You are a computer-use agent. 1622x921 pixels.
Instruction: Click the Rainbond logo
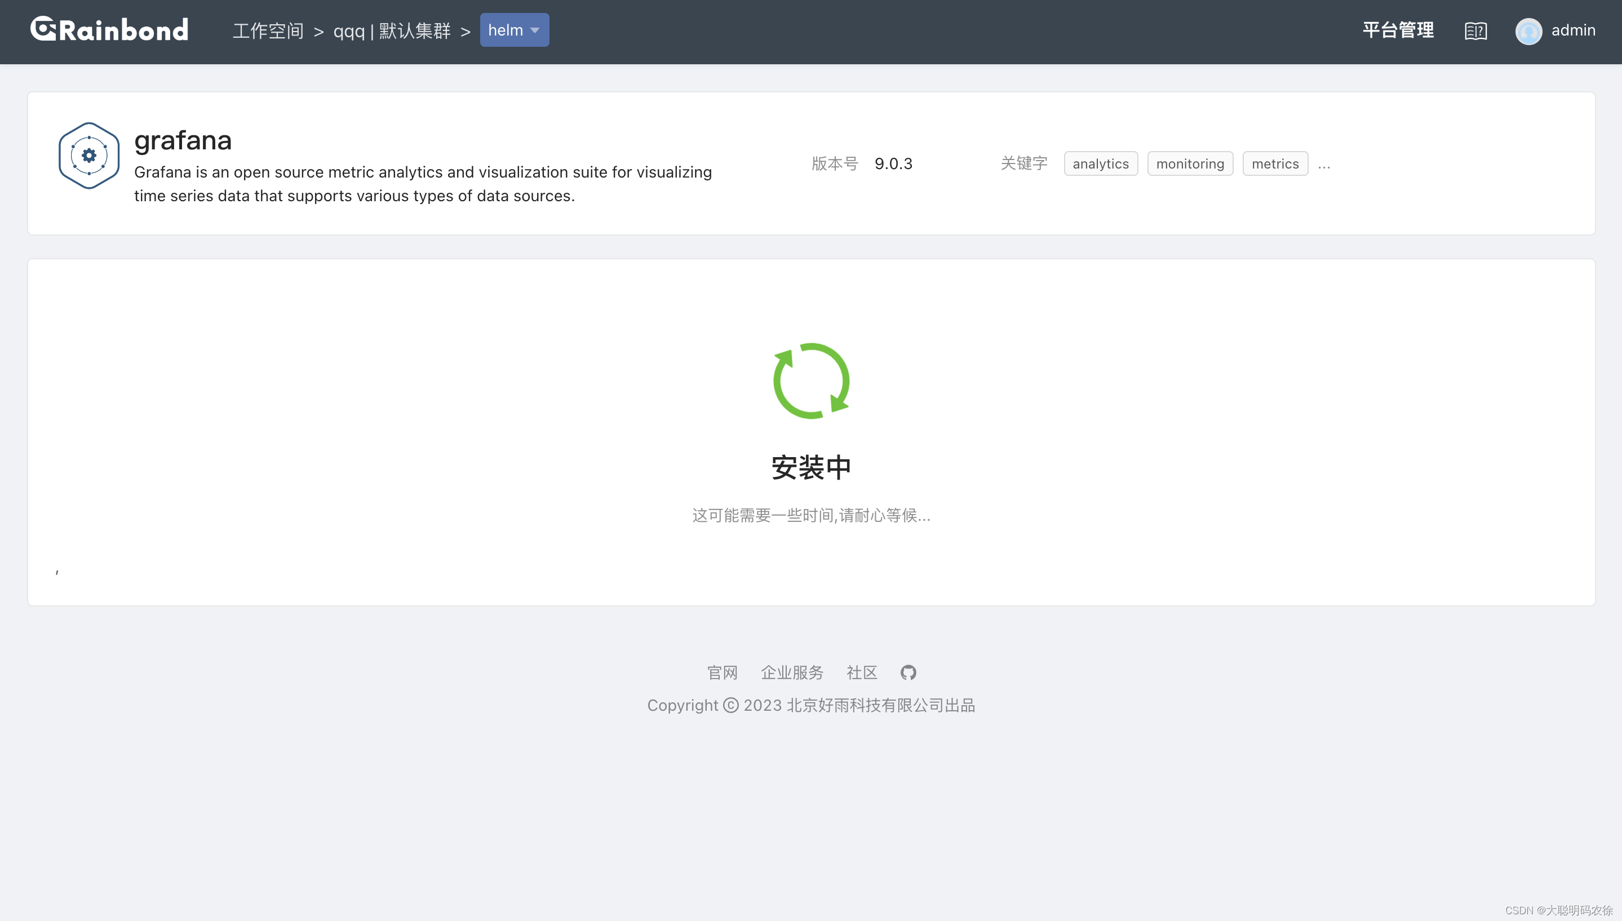pyautogui.click(x=109, y=30)
